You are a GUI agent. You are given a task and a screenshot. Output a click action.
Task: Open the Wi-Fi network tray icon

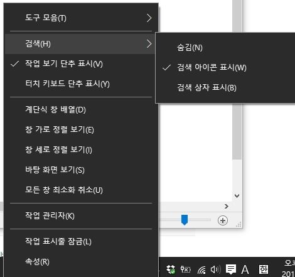pos(201,269)
